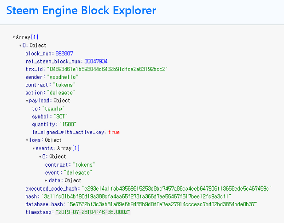Click the quantity value "1500"
This screenshot has width=284, height=223.
68,124
